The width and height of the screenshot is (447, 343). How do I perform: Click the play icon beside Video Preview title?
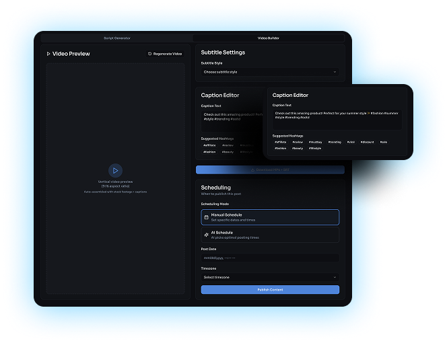(x=48, y=54)
